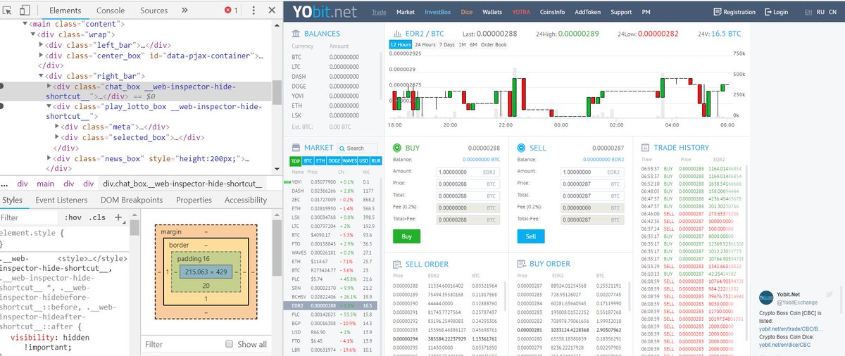Click the green Buy circle icon

coord(397,148)
